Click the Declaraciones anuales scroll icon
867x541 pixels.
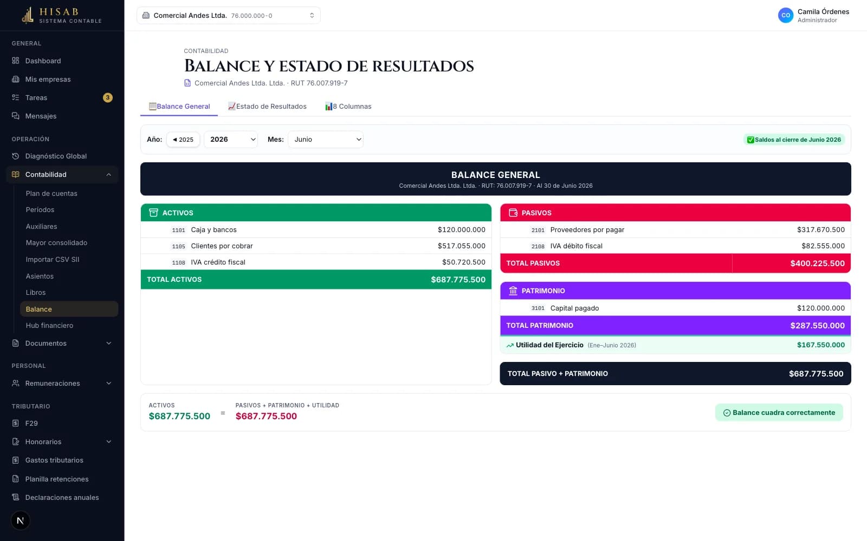16,497
